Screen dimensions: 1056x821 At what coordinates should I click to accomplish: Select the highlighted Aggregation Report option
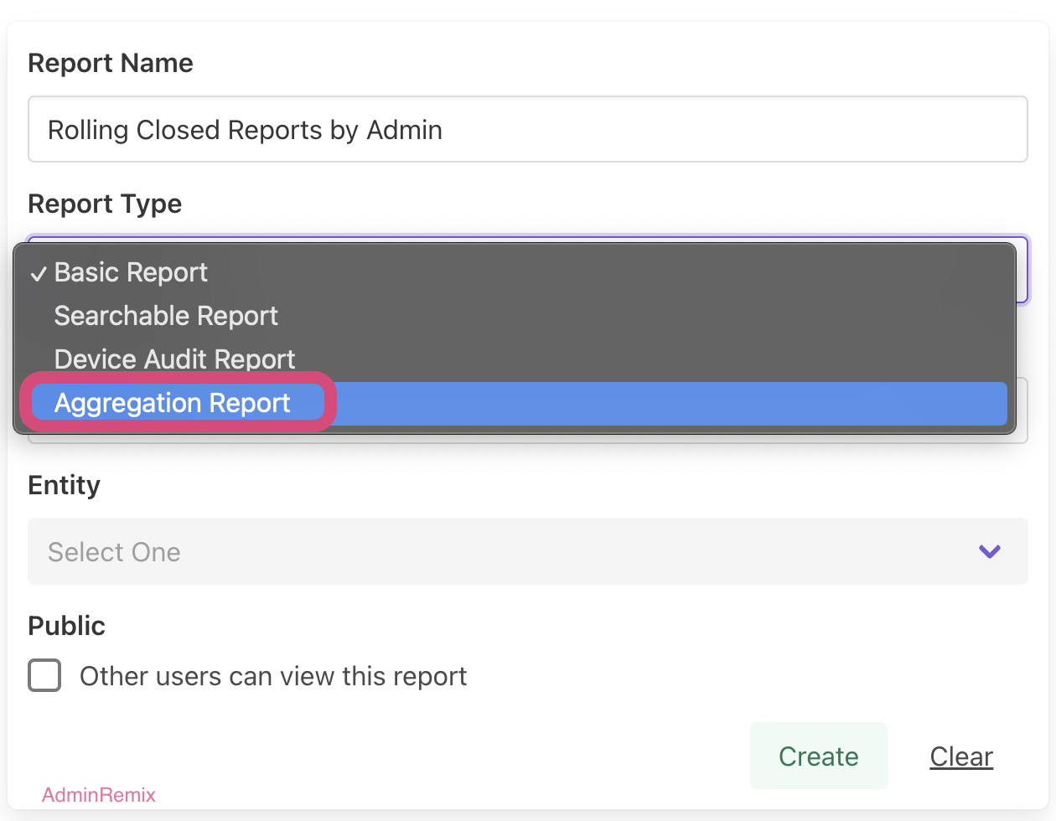coord(173,403)
